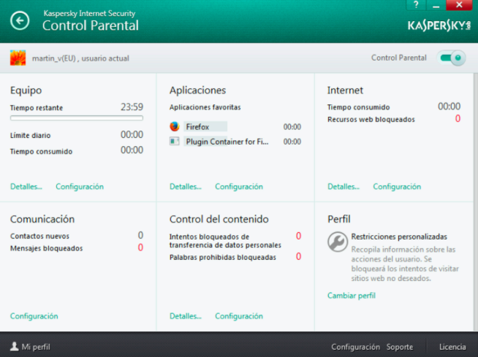
Task: Click the Límite diario label
Action: (x=30, y=135)
